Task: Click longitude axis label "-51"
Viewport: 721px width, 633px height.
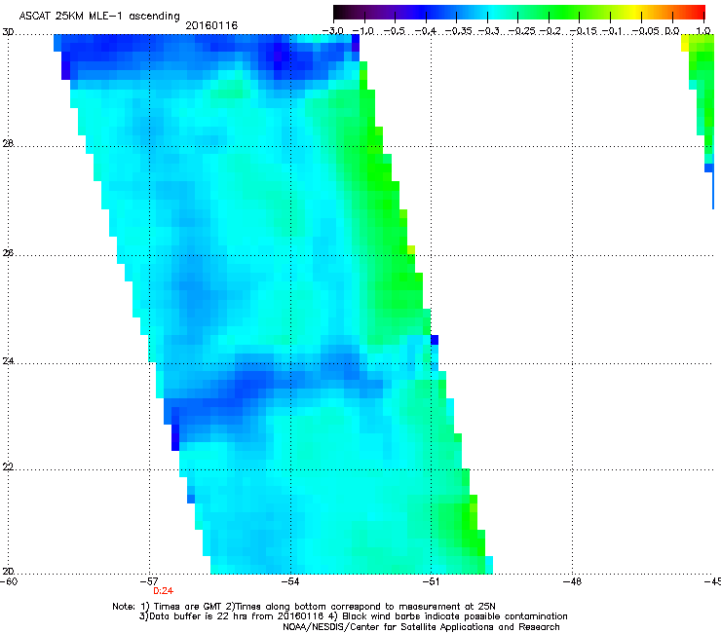Action: tap(432, 582)
